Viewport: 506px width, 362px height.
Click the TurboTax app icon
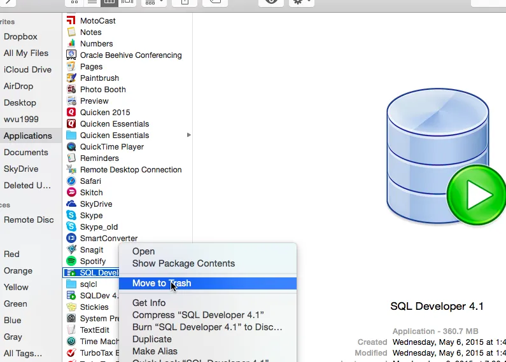point(71,352)
